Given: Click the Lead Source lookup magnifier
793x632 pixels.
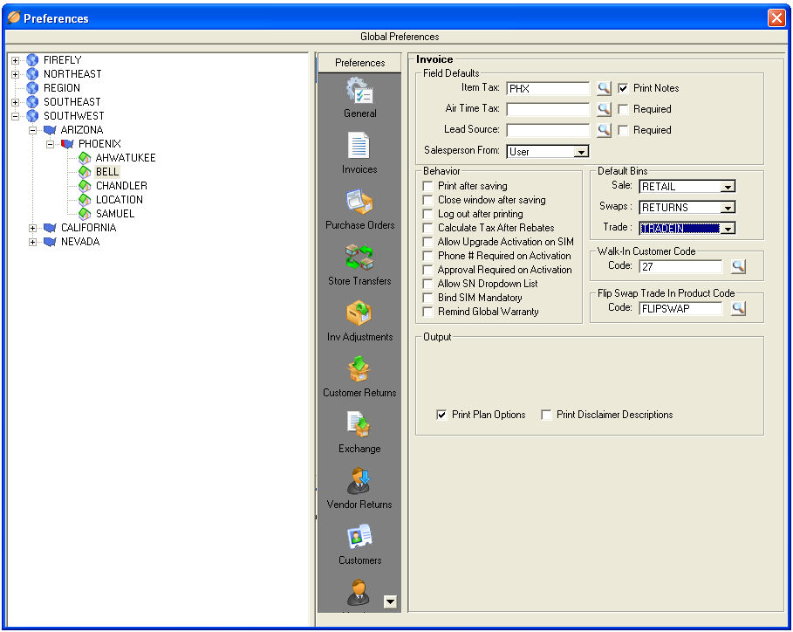Looking at the screenshot, I should [604, 130].
